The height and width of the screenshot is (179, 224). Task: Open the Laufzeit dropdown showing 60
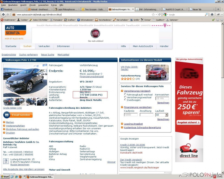162,115
